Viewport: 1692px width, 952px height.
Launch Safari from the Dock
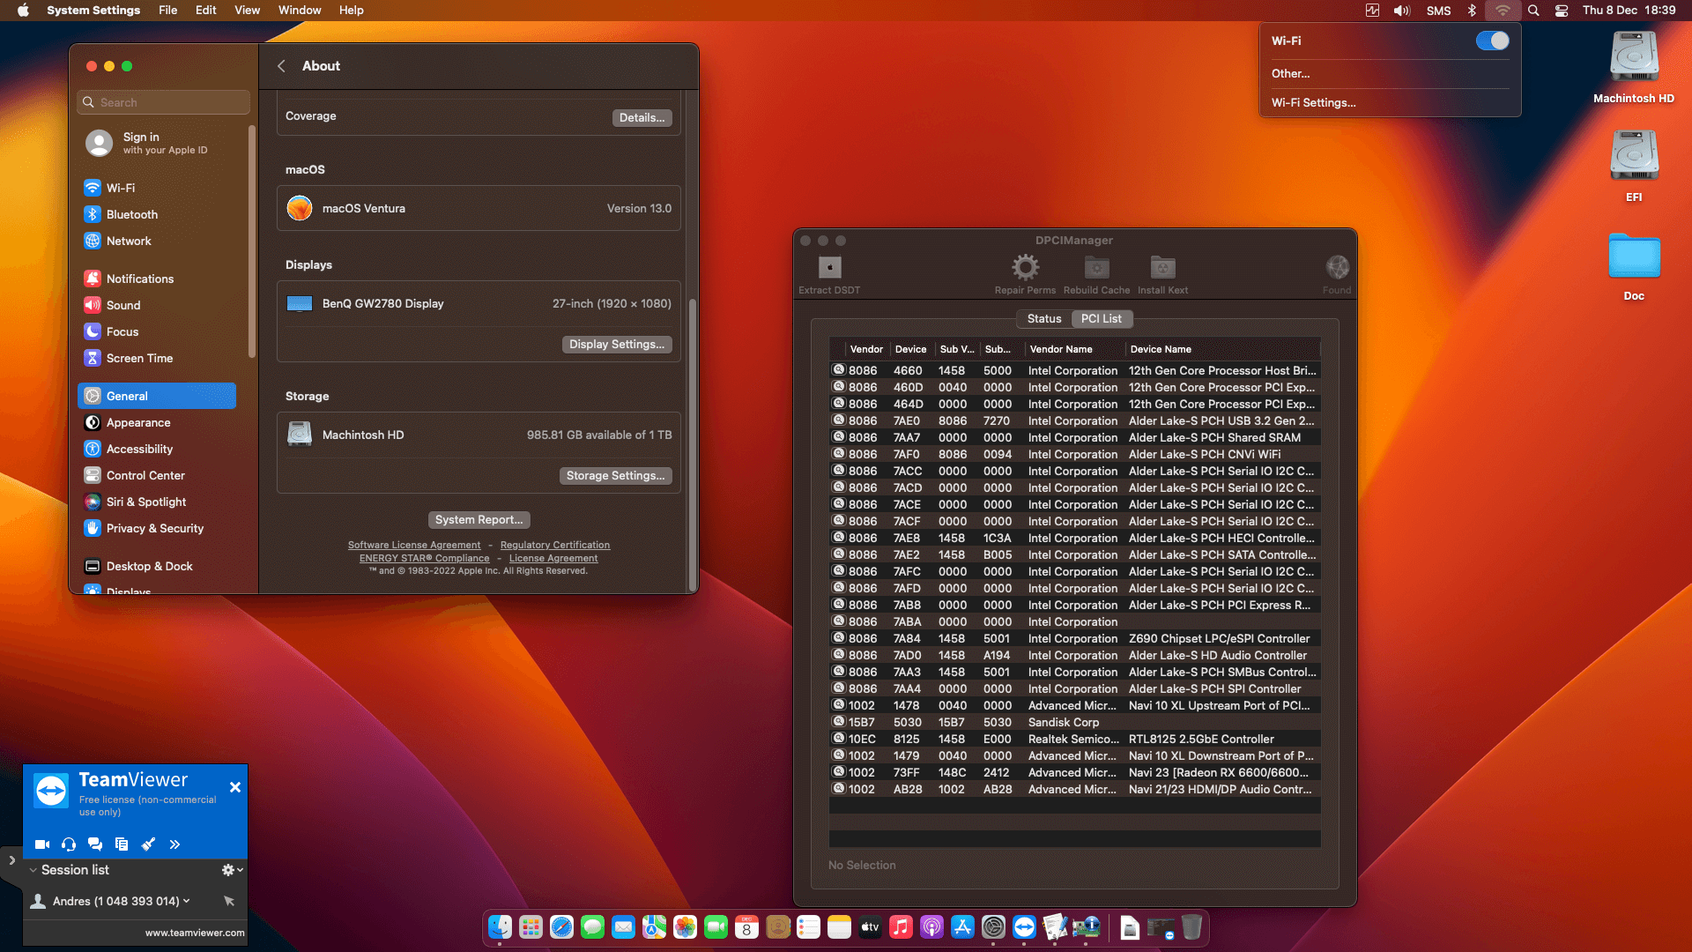coord(561,927)
